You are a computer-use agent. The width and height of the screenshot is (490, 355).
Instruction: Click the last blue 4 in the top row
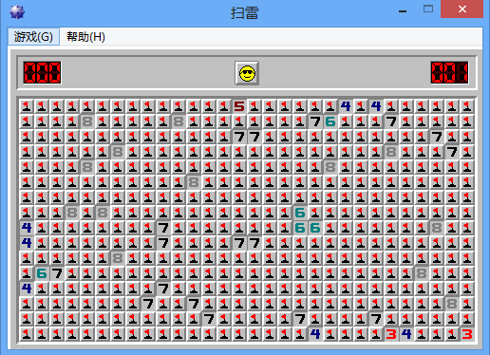coord(376,106)
